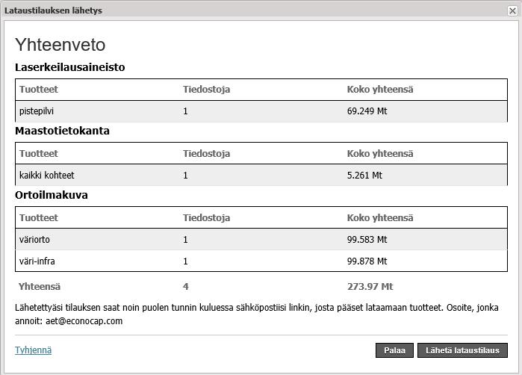The width and height of the screenshot is (522, 375).
Task: Select the kaikki kohteet product cell
Action: click(46, 176)
